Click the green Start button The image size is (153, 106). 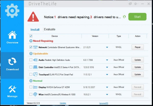(x=137, y=17)
